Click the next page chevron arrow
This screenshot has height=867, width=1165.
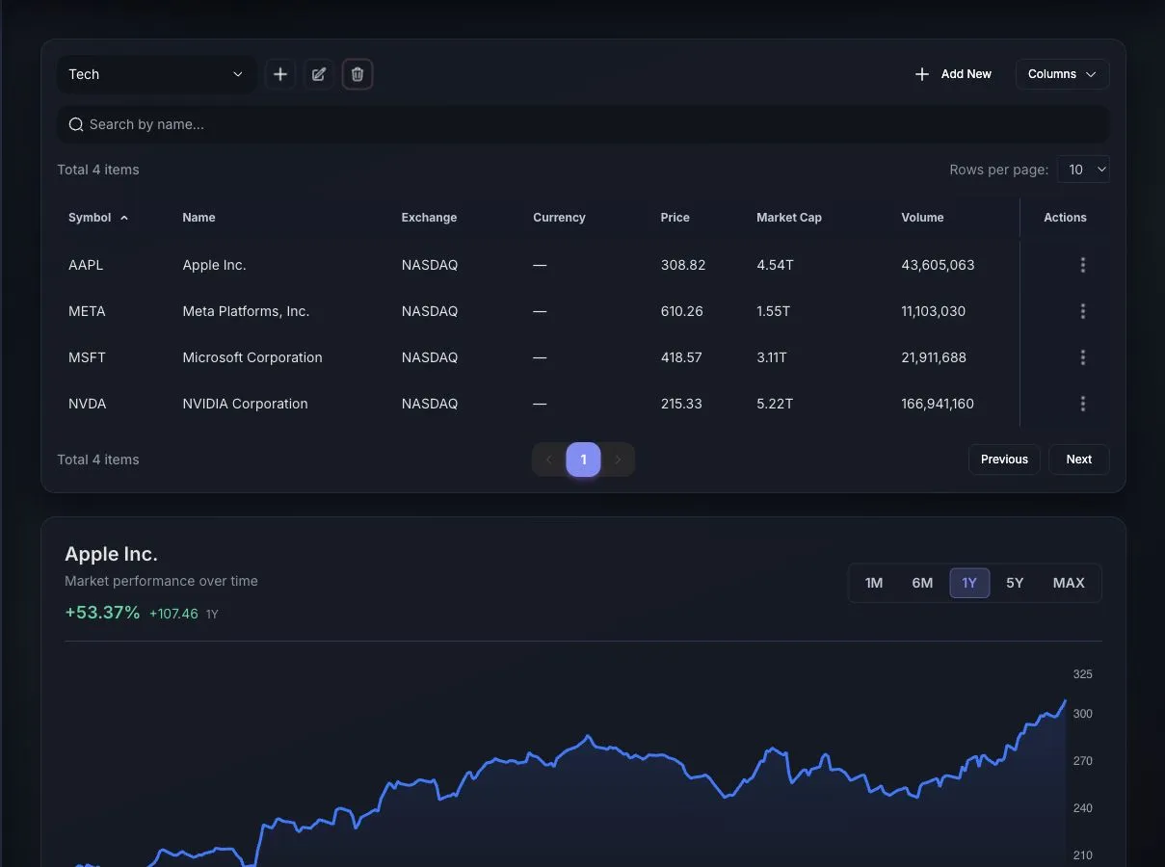(618, 460)
